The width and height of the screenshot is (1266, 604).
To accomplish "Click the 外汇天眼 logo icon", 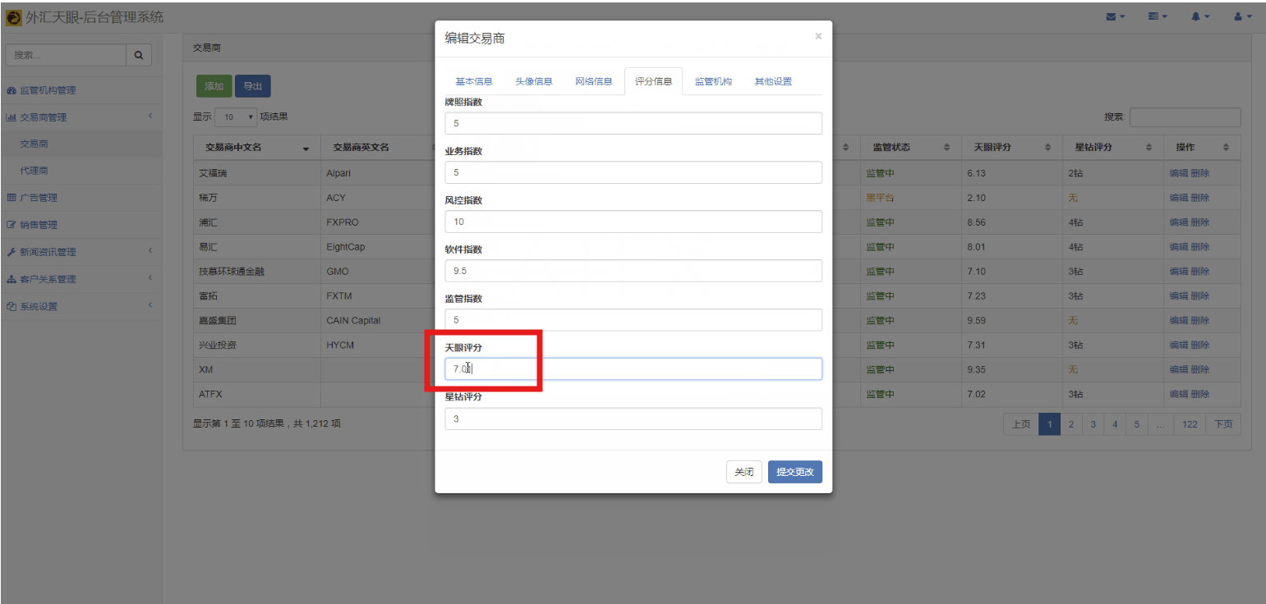I will (14, 17).
